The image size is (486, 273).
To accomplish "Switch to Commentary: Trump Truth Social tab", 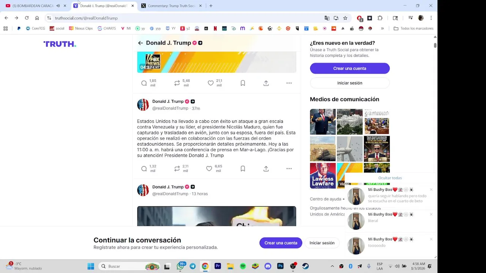I will tap(171, 6).
